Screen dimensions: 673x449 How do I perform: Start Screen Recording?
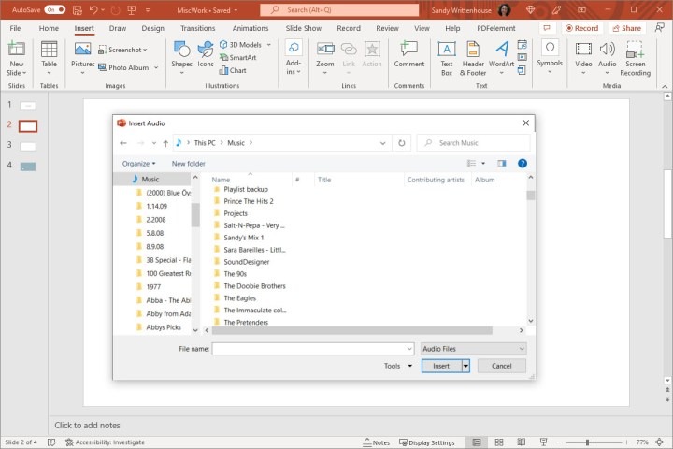click(x=636, y=58)
